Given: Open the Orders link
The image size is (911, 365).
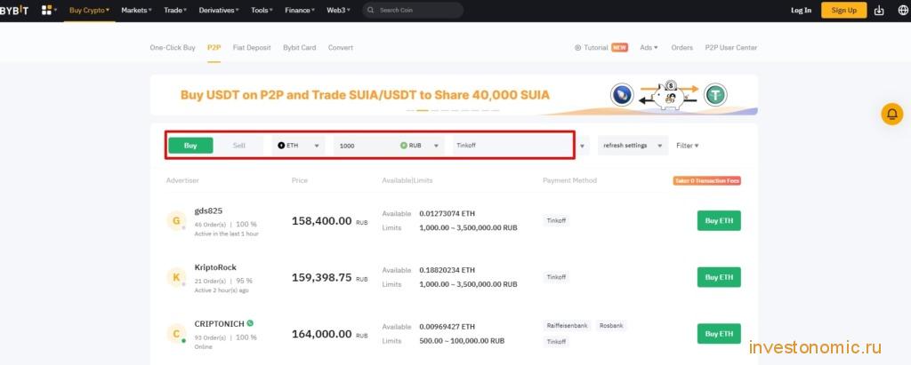Looking at the screenshot, I should pyautogui.click(x=682, y=48).
